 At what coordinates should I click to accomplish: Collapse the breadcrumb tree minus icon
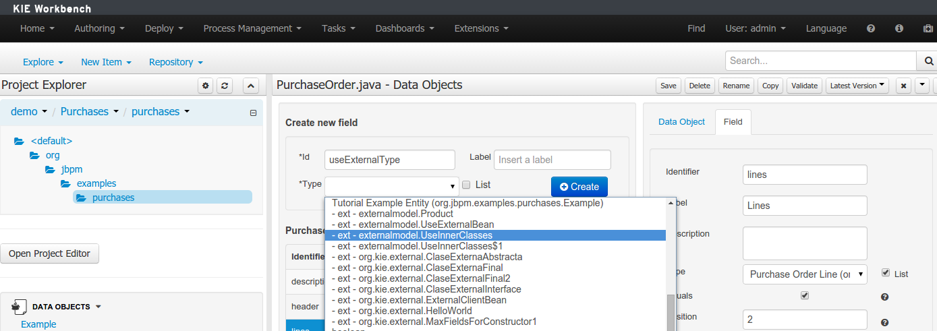[253, 113]
